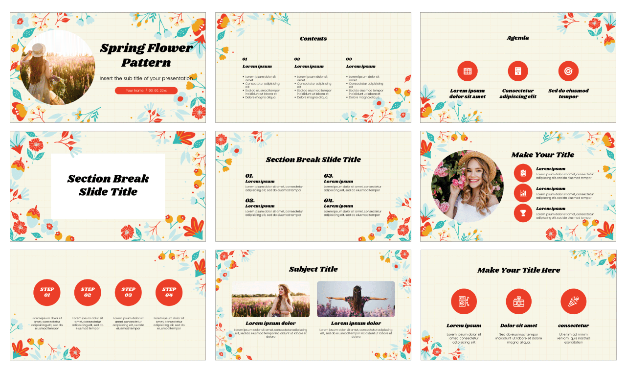Open the photo of woman with arms outstretched

click(x=356, y=299)
